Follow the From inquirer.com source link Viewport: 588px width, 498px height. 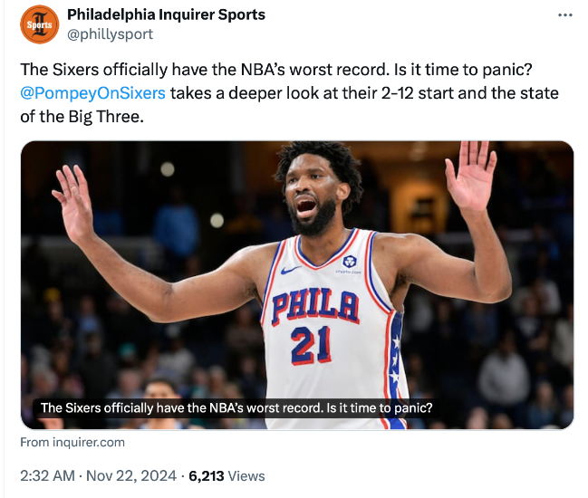tap(72, 443)
